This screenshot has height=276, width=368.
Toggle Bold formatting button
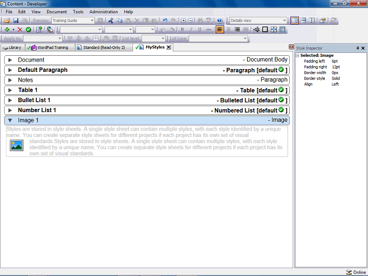182,29
